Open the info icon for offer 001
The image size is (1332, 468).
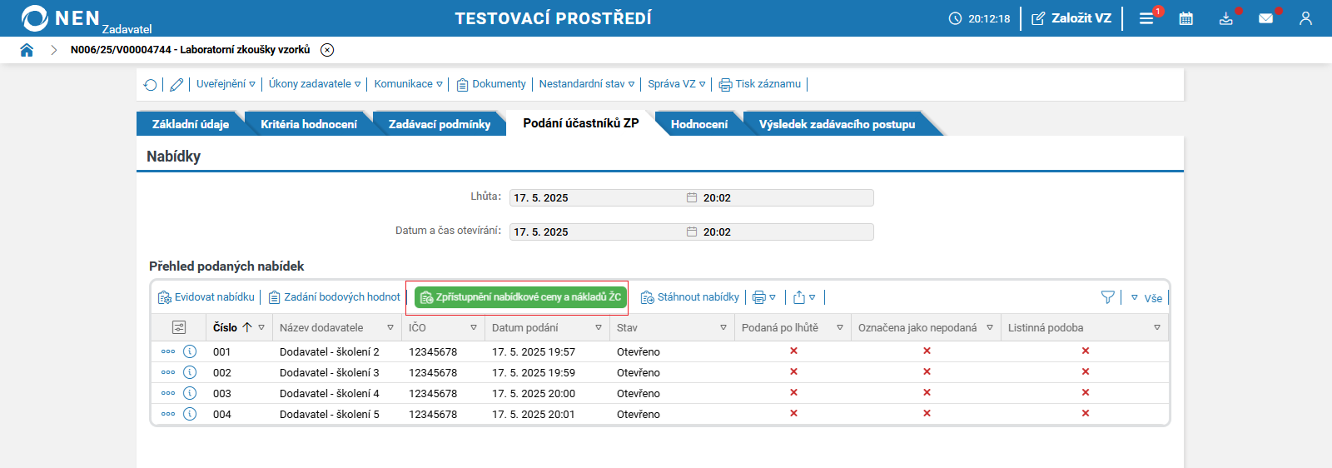click(190, 351)
